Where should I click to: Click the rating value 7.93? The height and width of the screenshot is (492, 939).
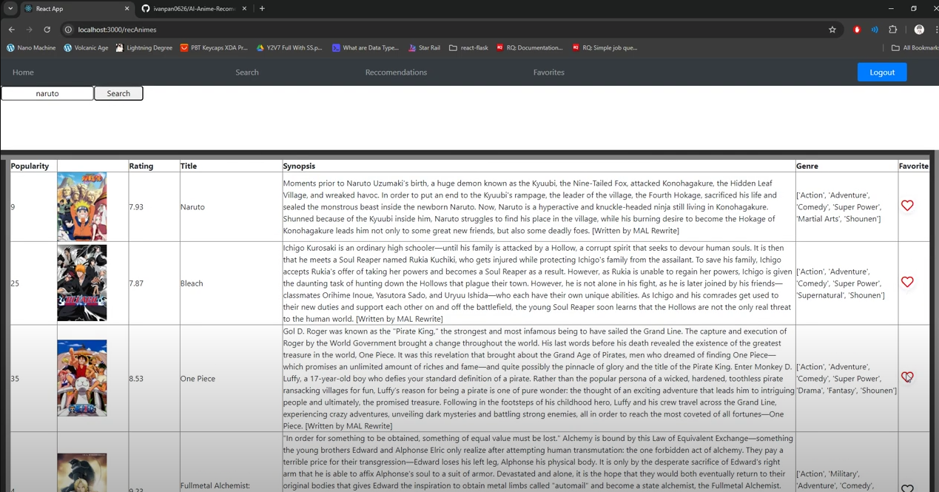(x=137, y=207)
